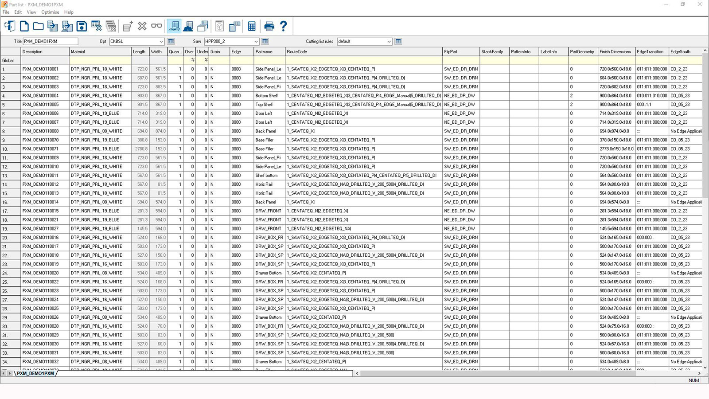Image resolution: width=709 pixels, height=399 pixels.
Task: Click the question mark help icon
Action: tap(284, 26)
